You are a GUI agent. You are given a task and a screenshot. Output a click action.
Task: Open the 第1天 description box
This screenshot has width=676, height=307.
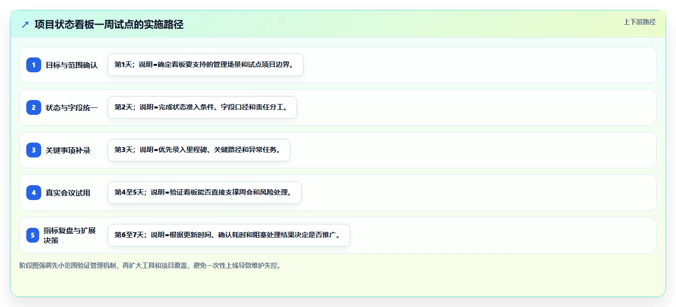coord(205,65)
